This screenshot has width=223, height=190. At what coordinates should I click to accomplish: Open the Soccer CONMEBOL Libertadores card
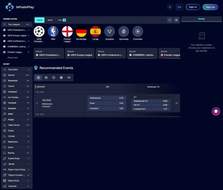142,53
